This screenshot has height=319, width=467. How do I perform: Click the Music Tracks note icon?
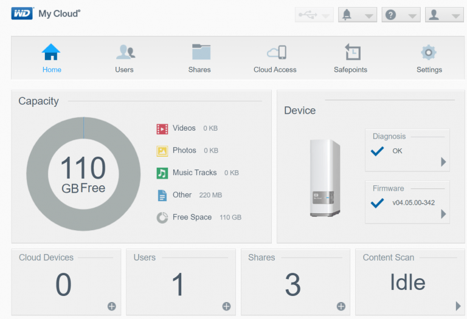tap(162, 173)
